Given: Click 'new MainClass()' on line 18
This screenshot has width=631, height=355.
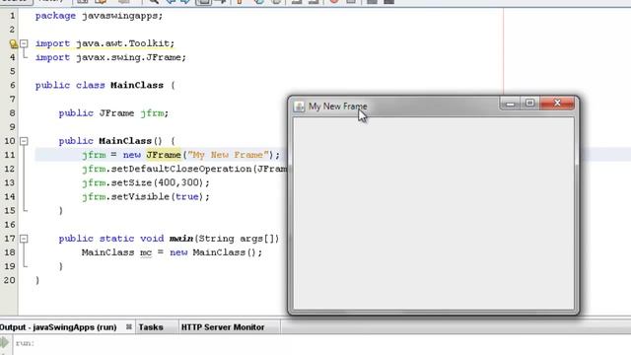Looking at the screenshot, I should click(x=213, y=252).
